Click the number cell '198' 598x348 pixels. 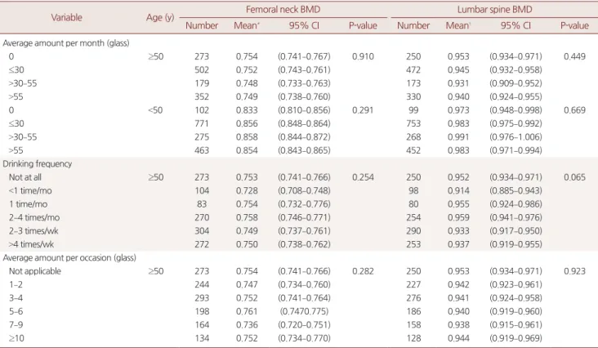pos(202,311)
